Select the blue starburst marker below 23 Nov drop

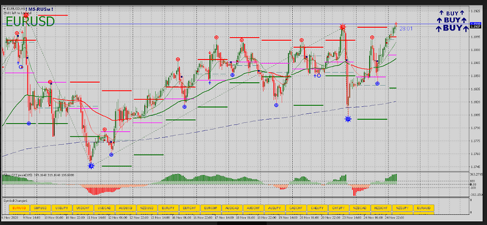(348, 119)
